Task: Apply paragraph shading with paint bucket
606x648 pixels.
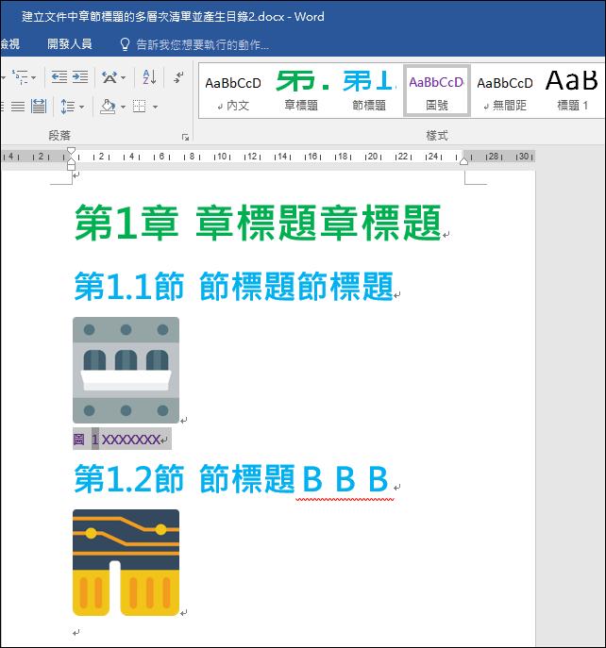Action: pyautogui.click(x=108, y=107)
